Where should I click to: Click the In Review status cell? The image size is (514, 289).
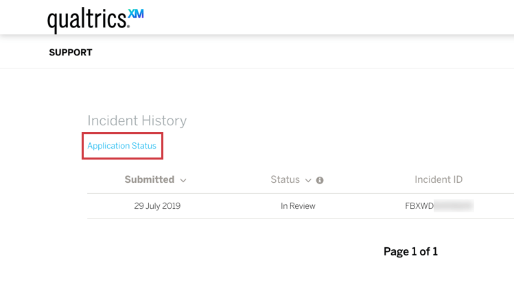click(x=298, y=205)
